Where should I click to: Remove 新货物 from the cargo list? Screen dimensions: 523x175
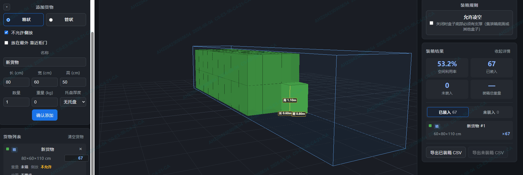80,149
